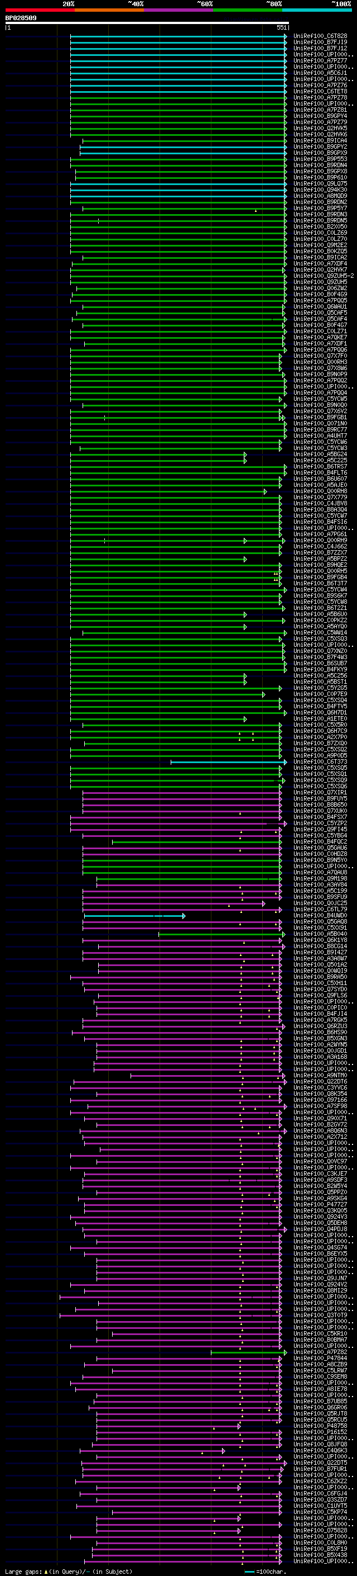
Task: Open hit UniRef100_Q2HVK5
Action: click(320, 129)
